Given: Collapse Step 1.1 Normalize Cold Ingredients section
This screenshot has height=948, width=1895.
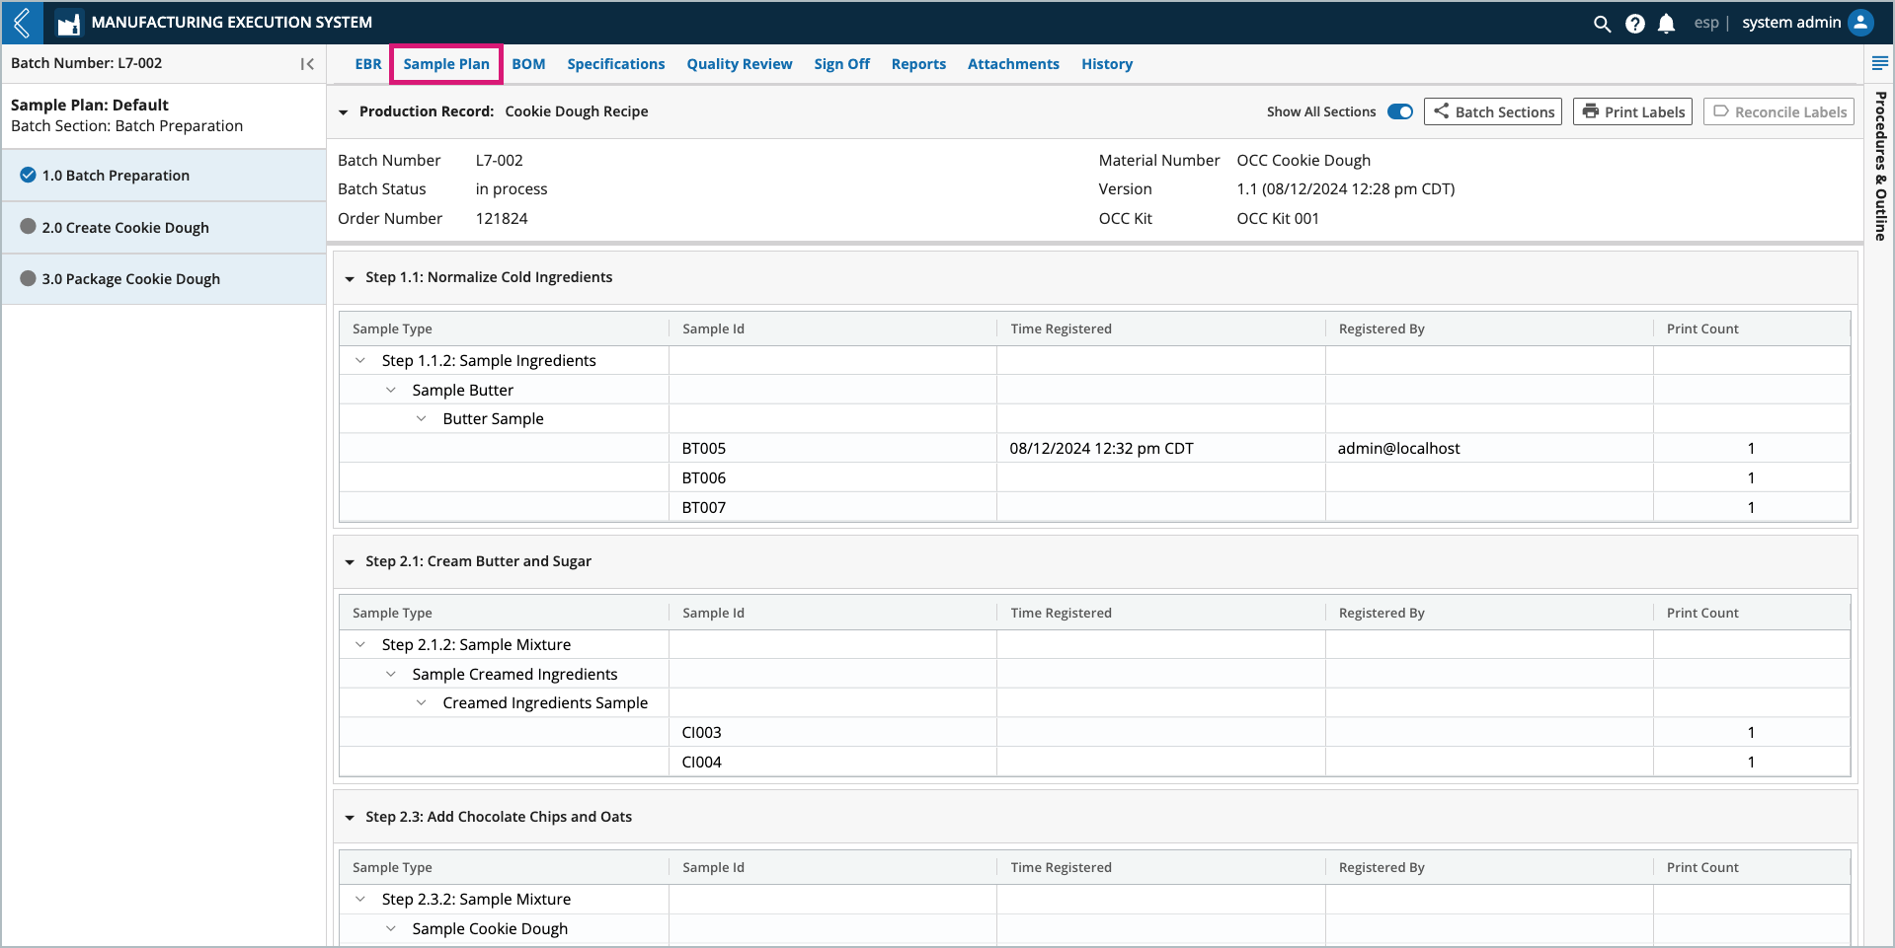Looking at the screenshot, I should pyautogui.click(x=350, y=278).
